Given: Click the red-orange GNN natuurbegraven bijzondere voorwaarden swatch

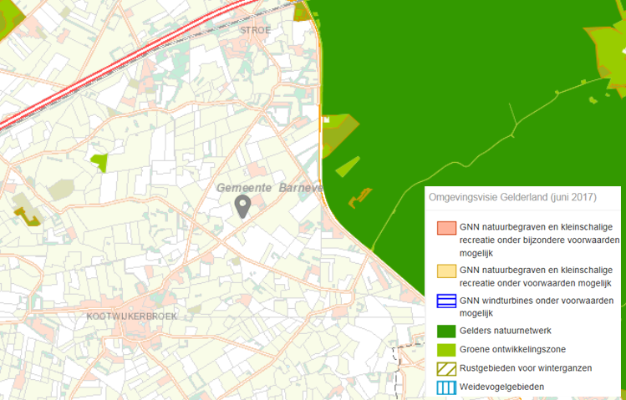Looking at the screenshot, I should (x=446, y=228).
